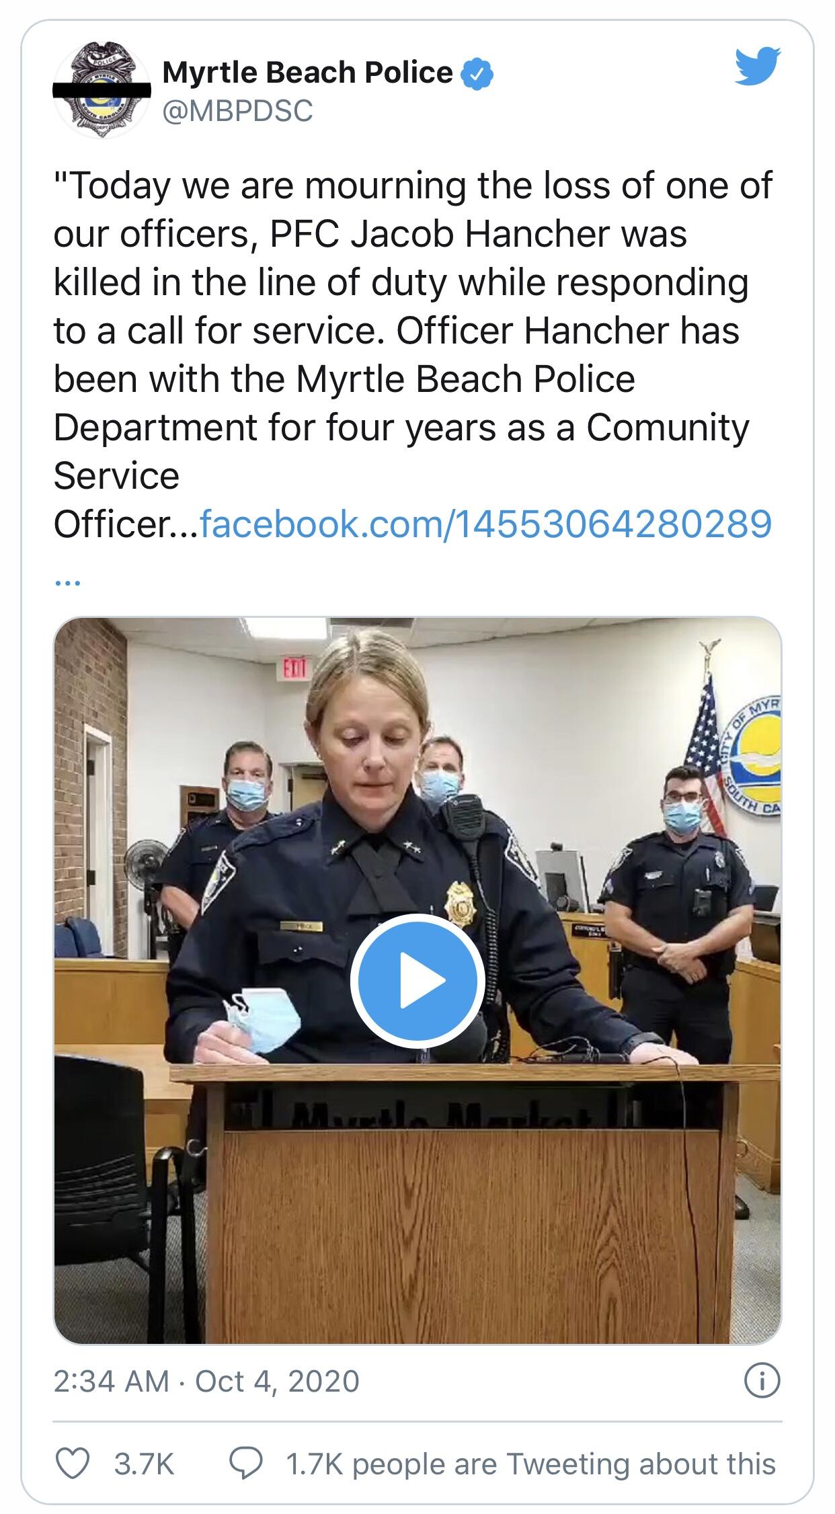Open the @MBPDSC handle
The width and height of the screenshot is (835, 1514).
238,111
